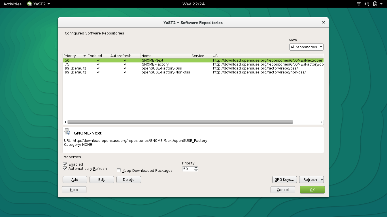
Task: Open the clipboard indicator icon in top bar
Action: click(x=375, y=4)
